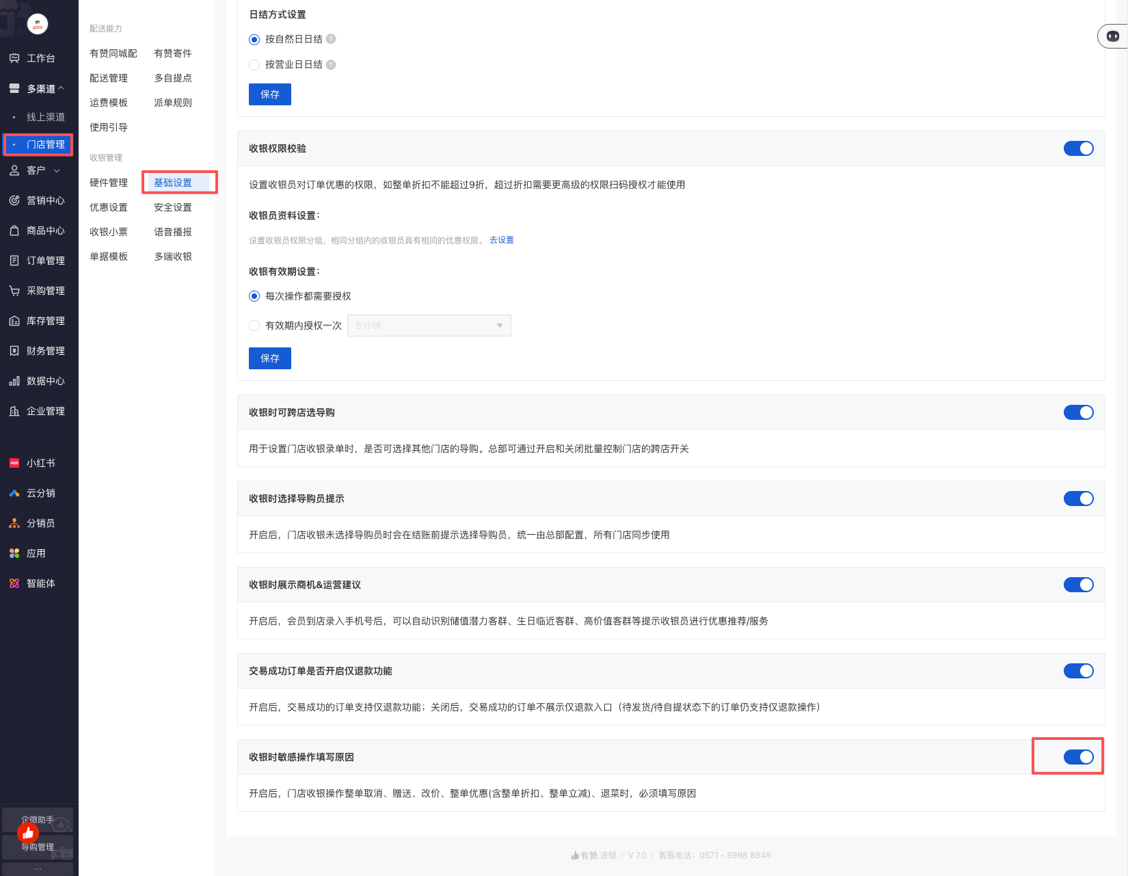Screen dimensions: 1128x876
Task: Click the 去设置 link
Action: (501, 240)
